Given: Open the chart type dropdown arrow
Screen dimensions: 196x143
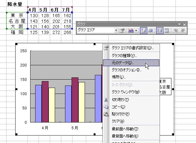Looking at the screenshot, I should coord(136,30).
